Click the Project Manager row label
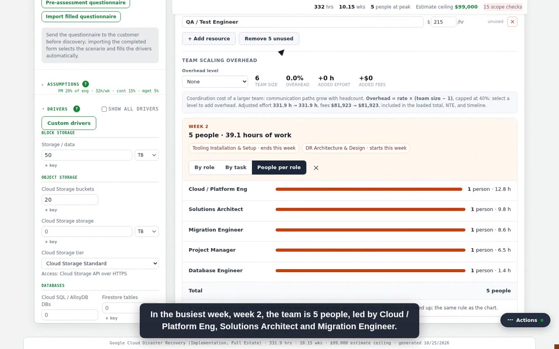Screen dimensions: 559x349 point(212,250)
